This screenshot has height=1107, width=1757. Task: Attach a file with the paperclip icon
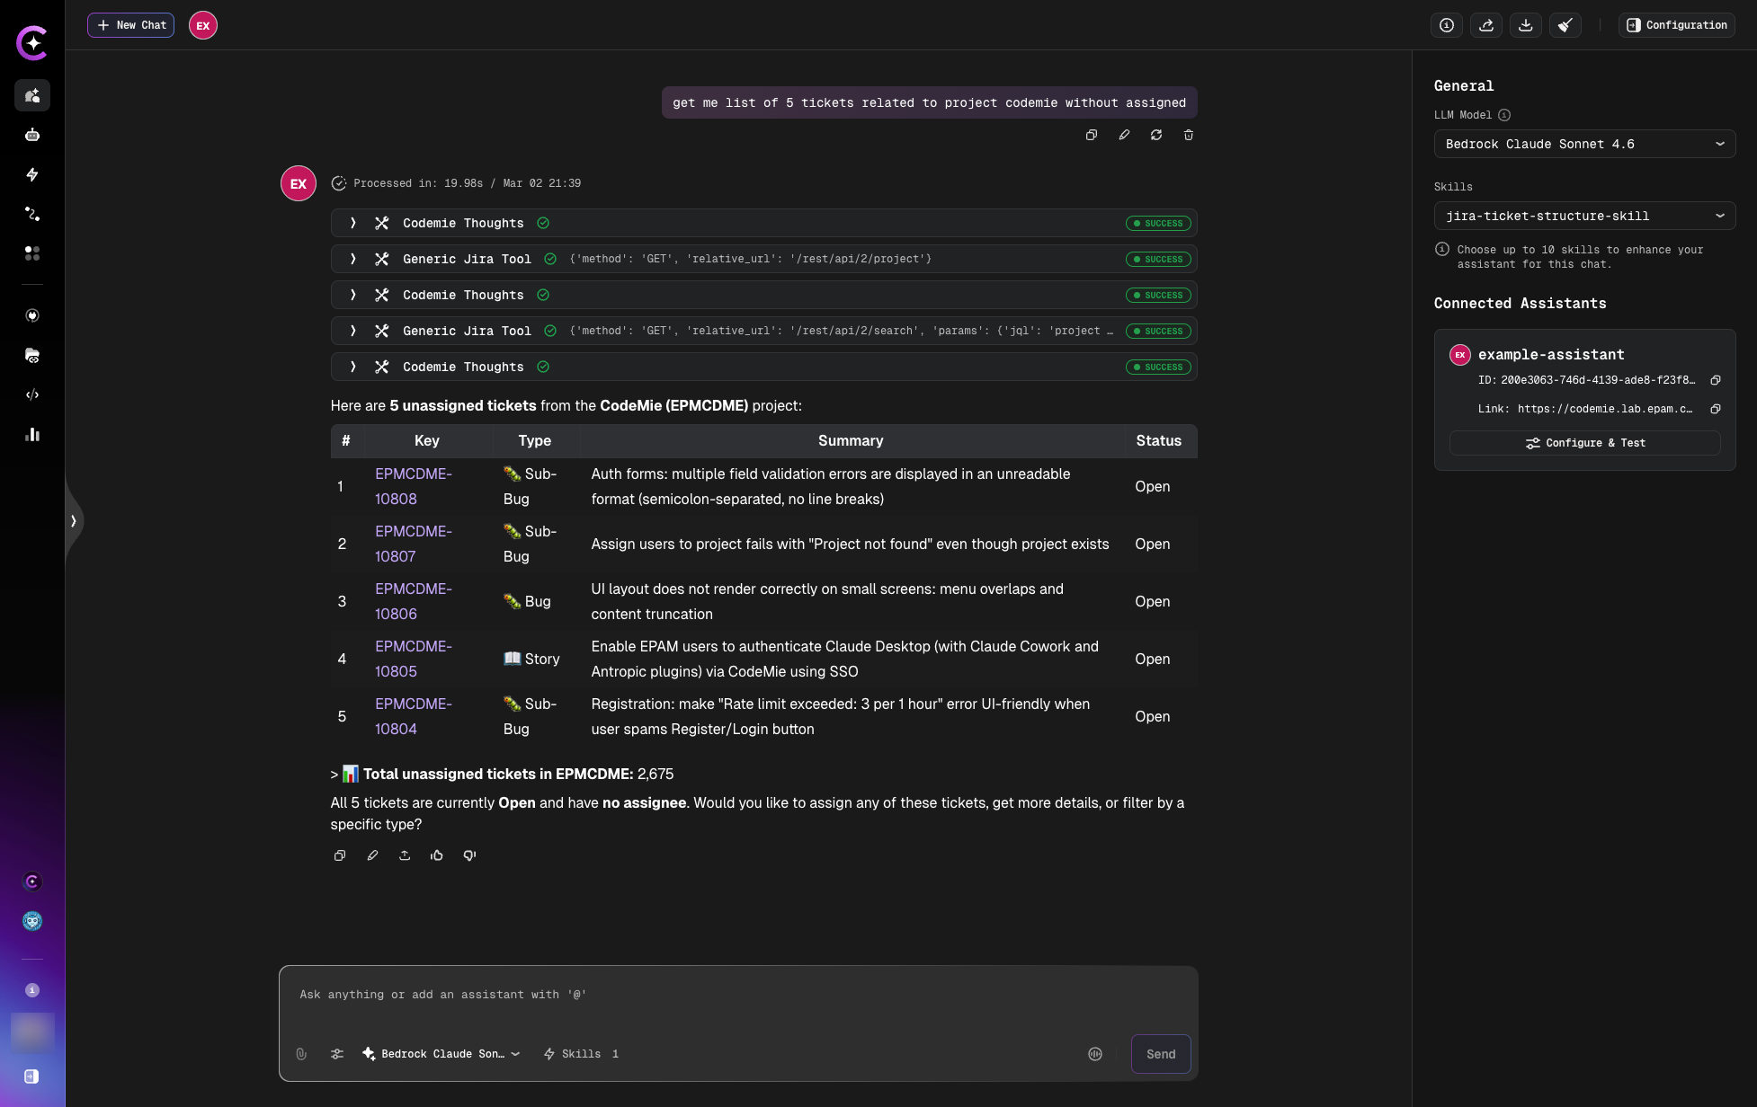click(x=301, y=1054)
